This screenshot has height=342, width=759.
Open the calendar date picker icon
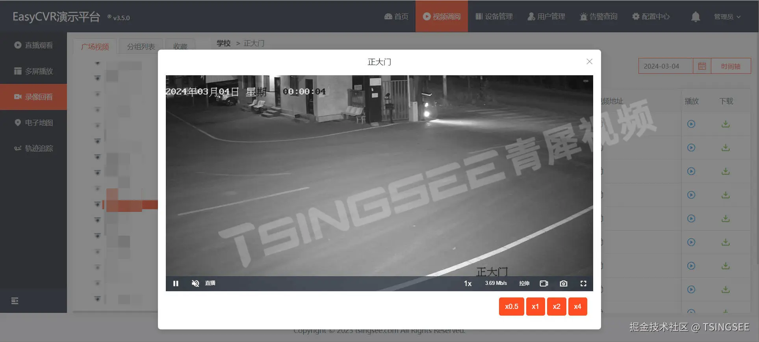[x=702, y=66]
